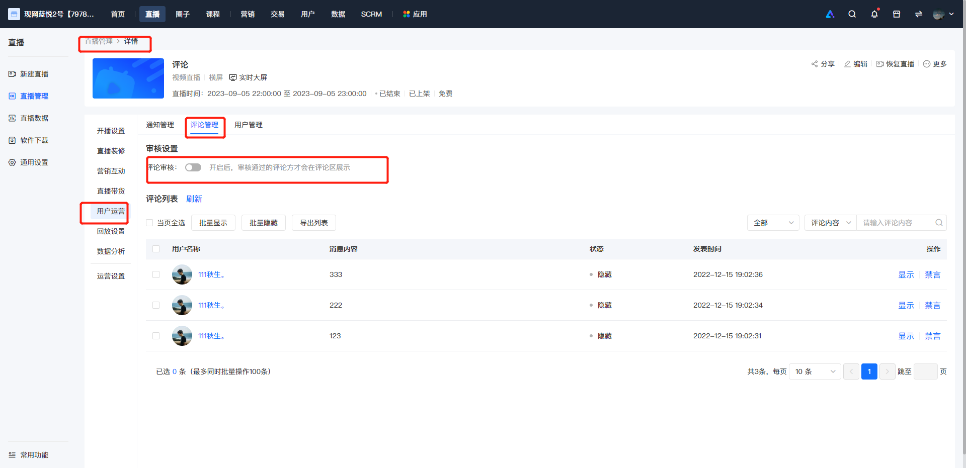Viewport: 966px width, 468px height.
Task: Open the 营销 top menu item
Action: 248,14
